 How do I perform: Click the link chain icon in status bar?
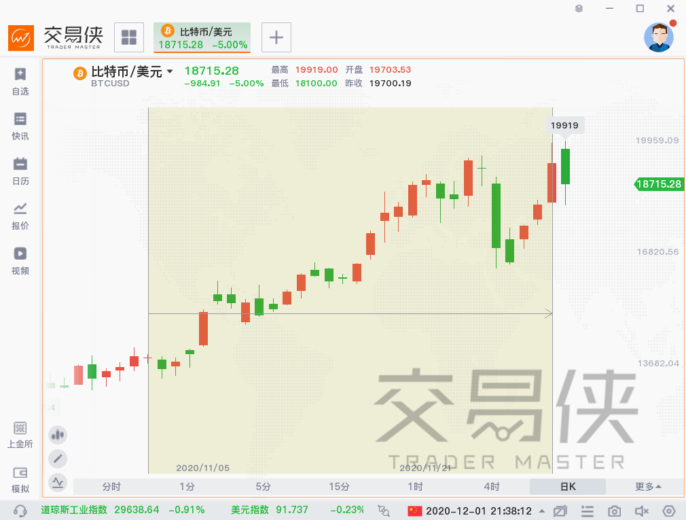tap(384, 510)
